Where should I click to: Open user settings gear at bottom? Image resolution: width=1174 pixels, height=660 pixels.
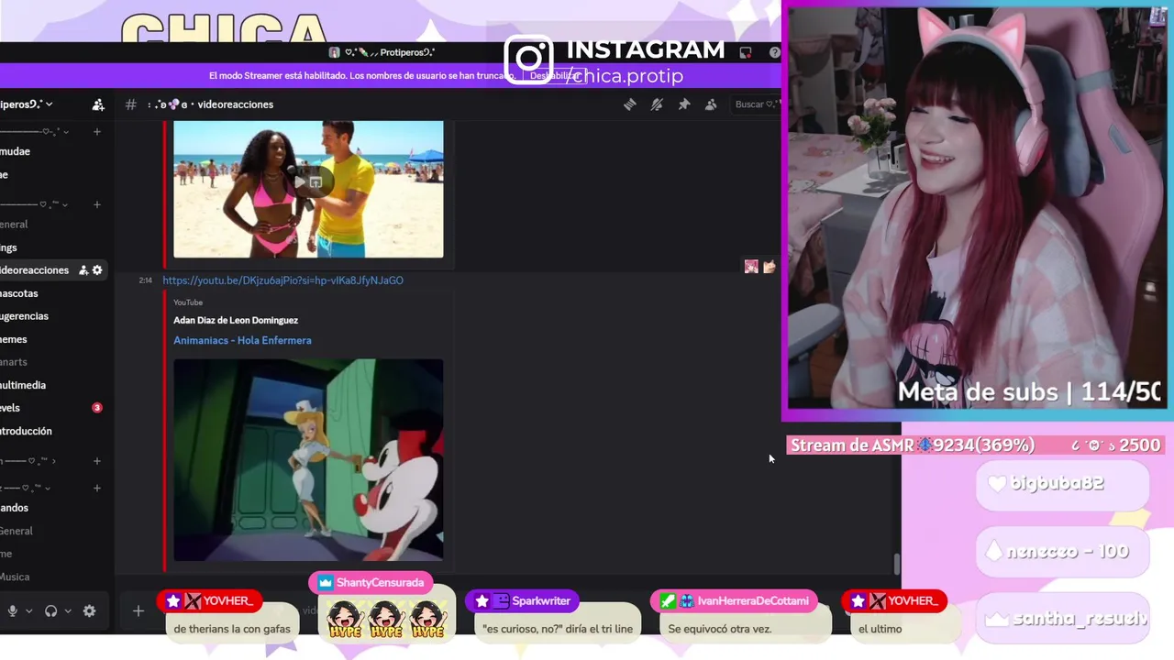[x=89, y=610]
